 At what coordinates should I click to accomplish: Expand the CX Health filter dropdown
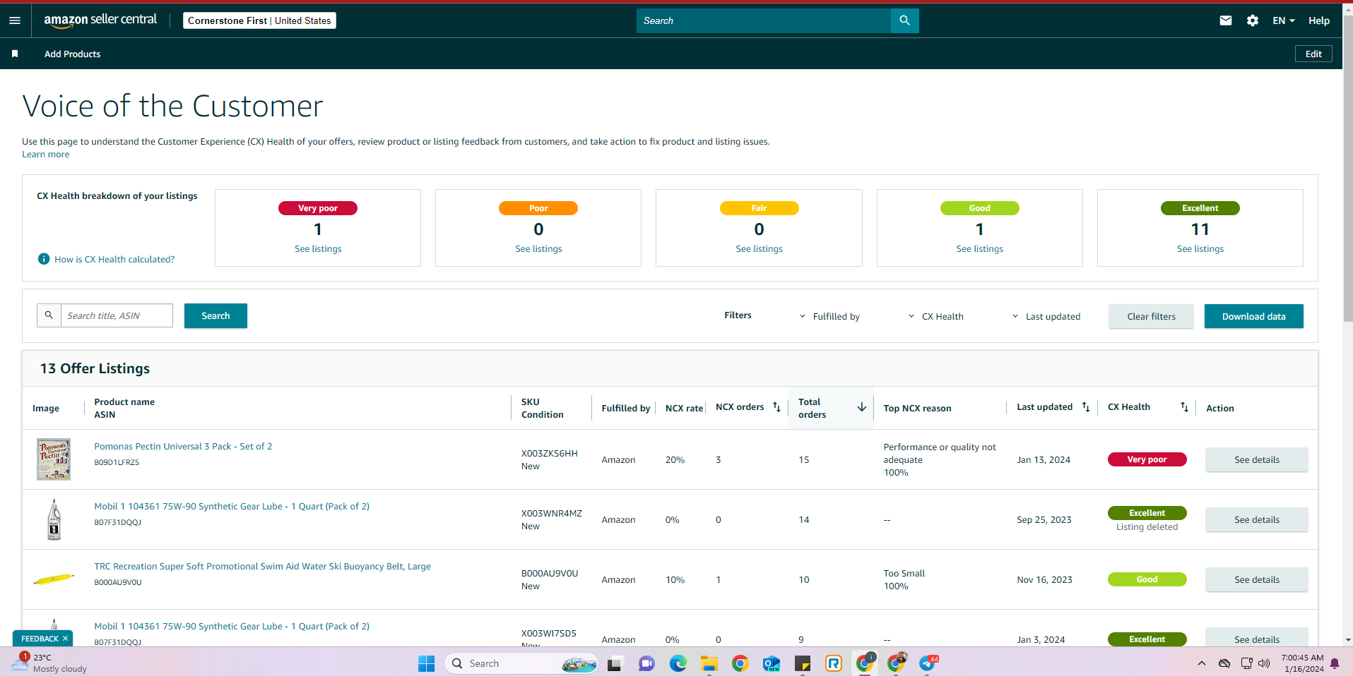click(935, 316)
